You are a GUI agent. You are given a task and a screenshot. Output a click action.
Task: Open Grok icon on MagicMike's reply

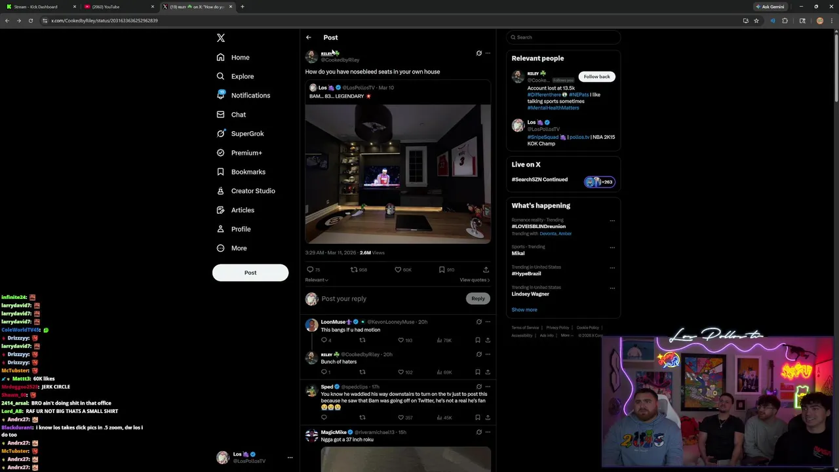[478, 432]
